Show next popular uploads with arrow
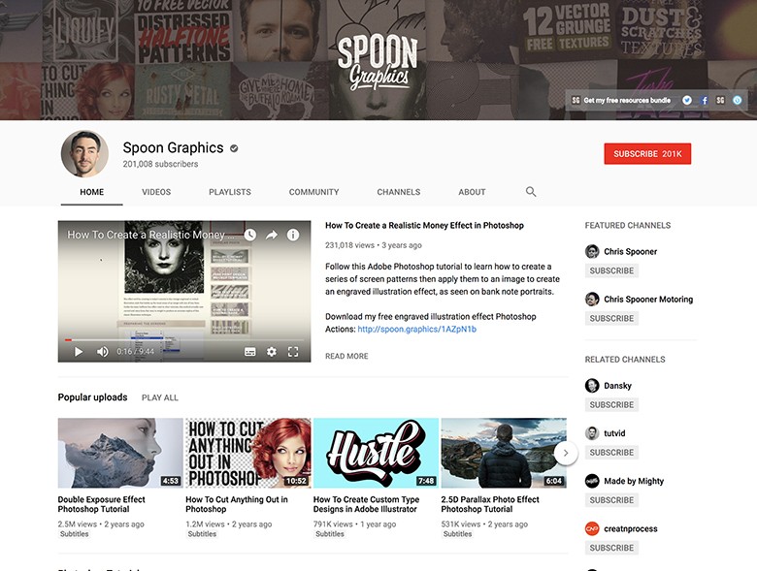The image size is (757, 571). coord(566,453)
